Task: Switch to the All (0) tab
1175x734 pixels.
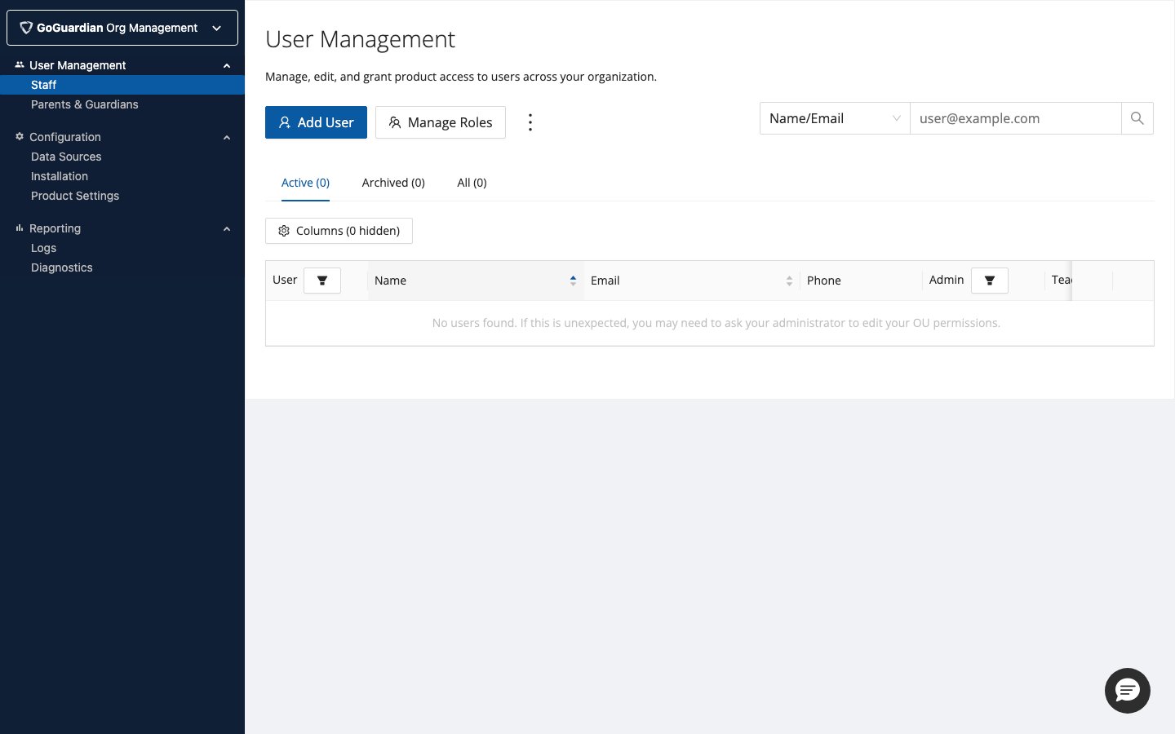Action: [x=472, y=183]
